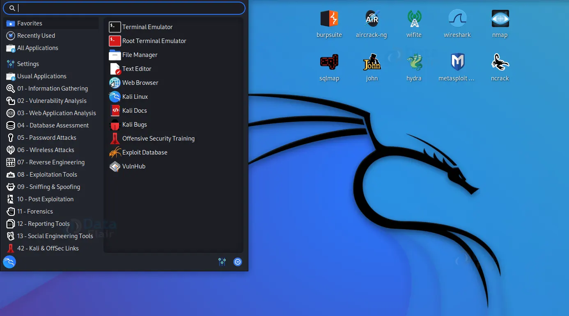Screen dimensions: 569x316
Task: Click the VulnHub icon
Action: click(x=115, y=166)
